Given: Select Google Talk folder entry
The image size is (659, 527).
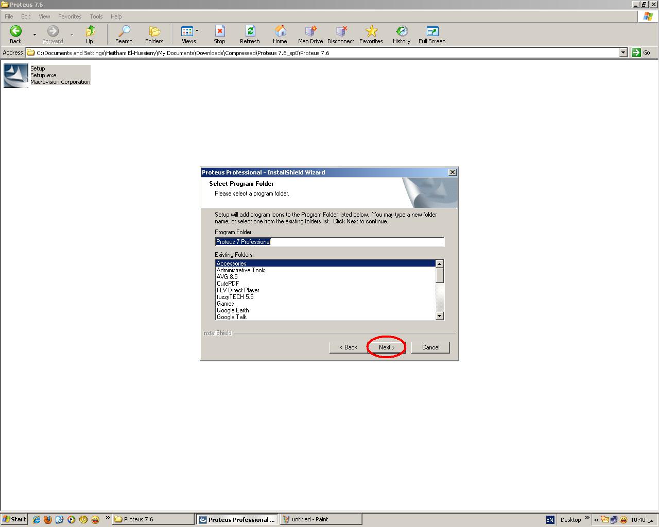Looking at the screenshot, I should [x=325, y=317].
